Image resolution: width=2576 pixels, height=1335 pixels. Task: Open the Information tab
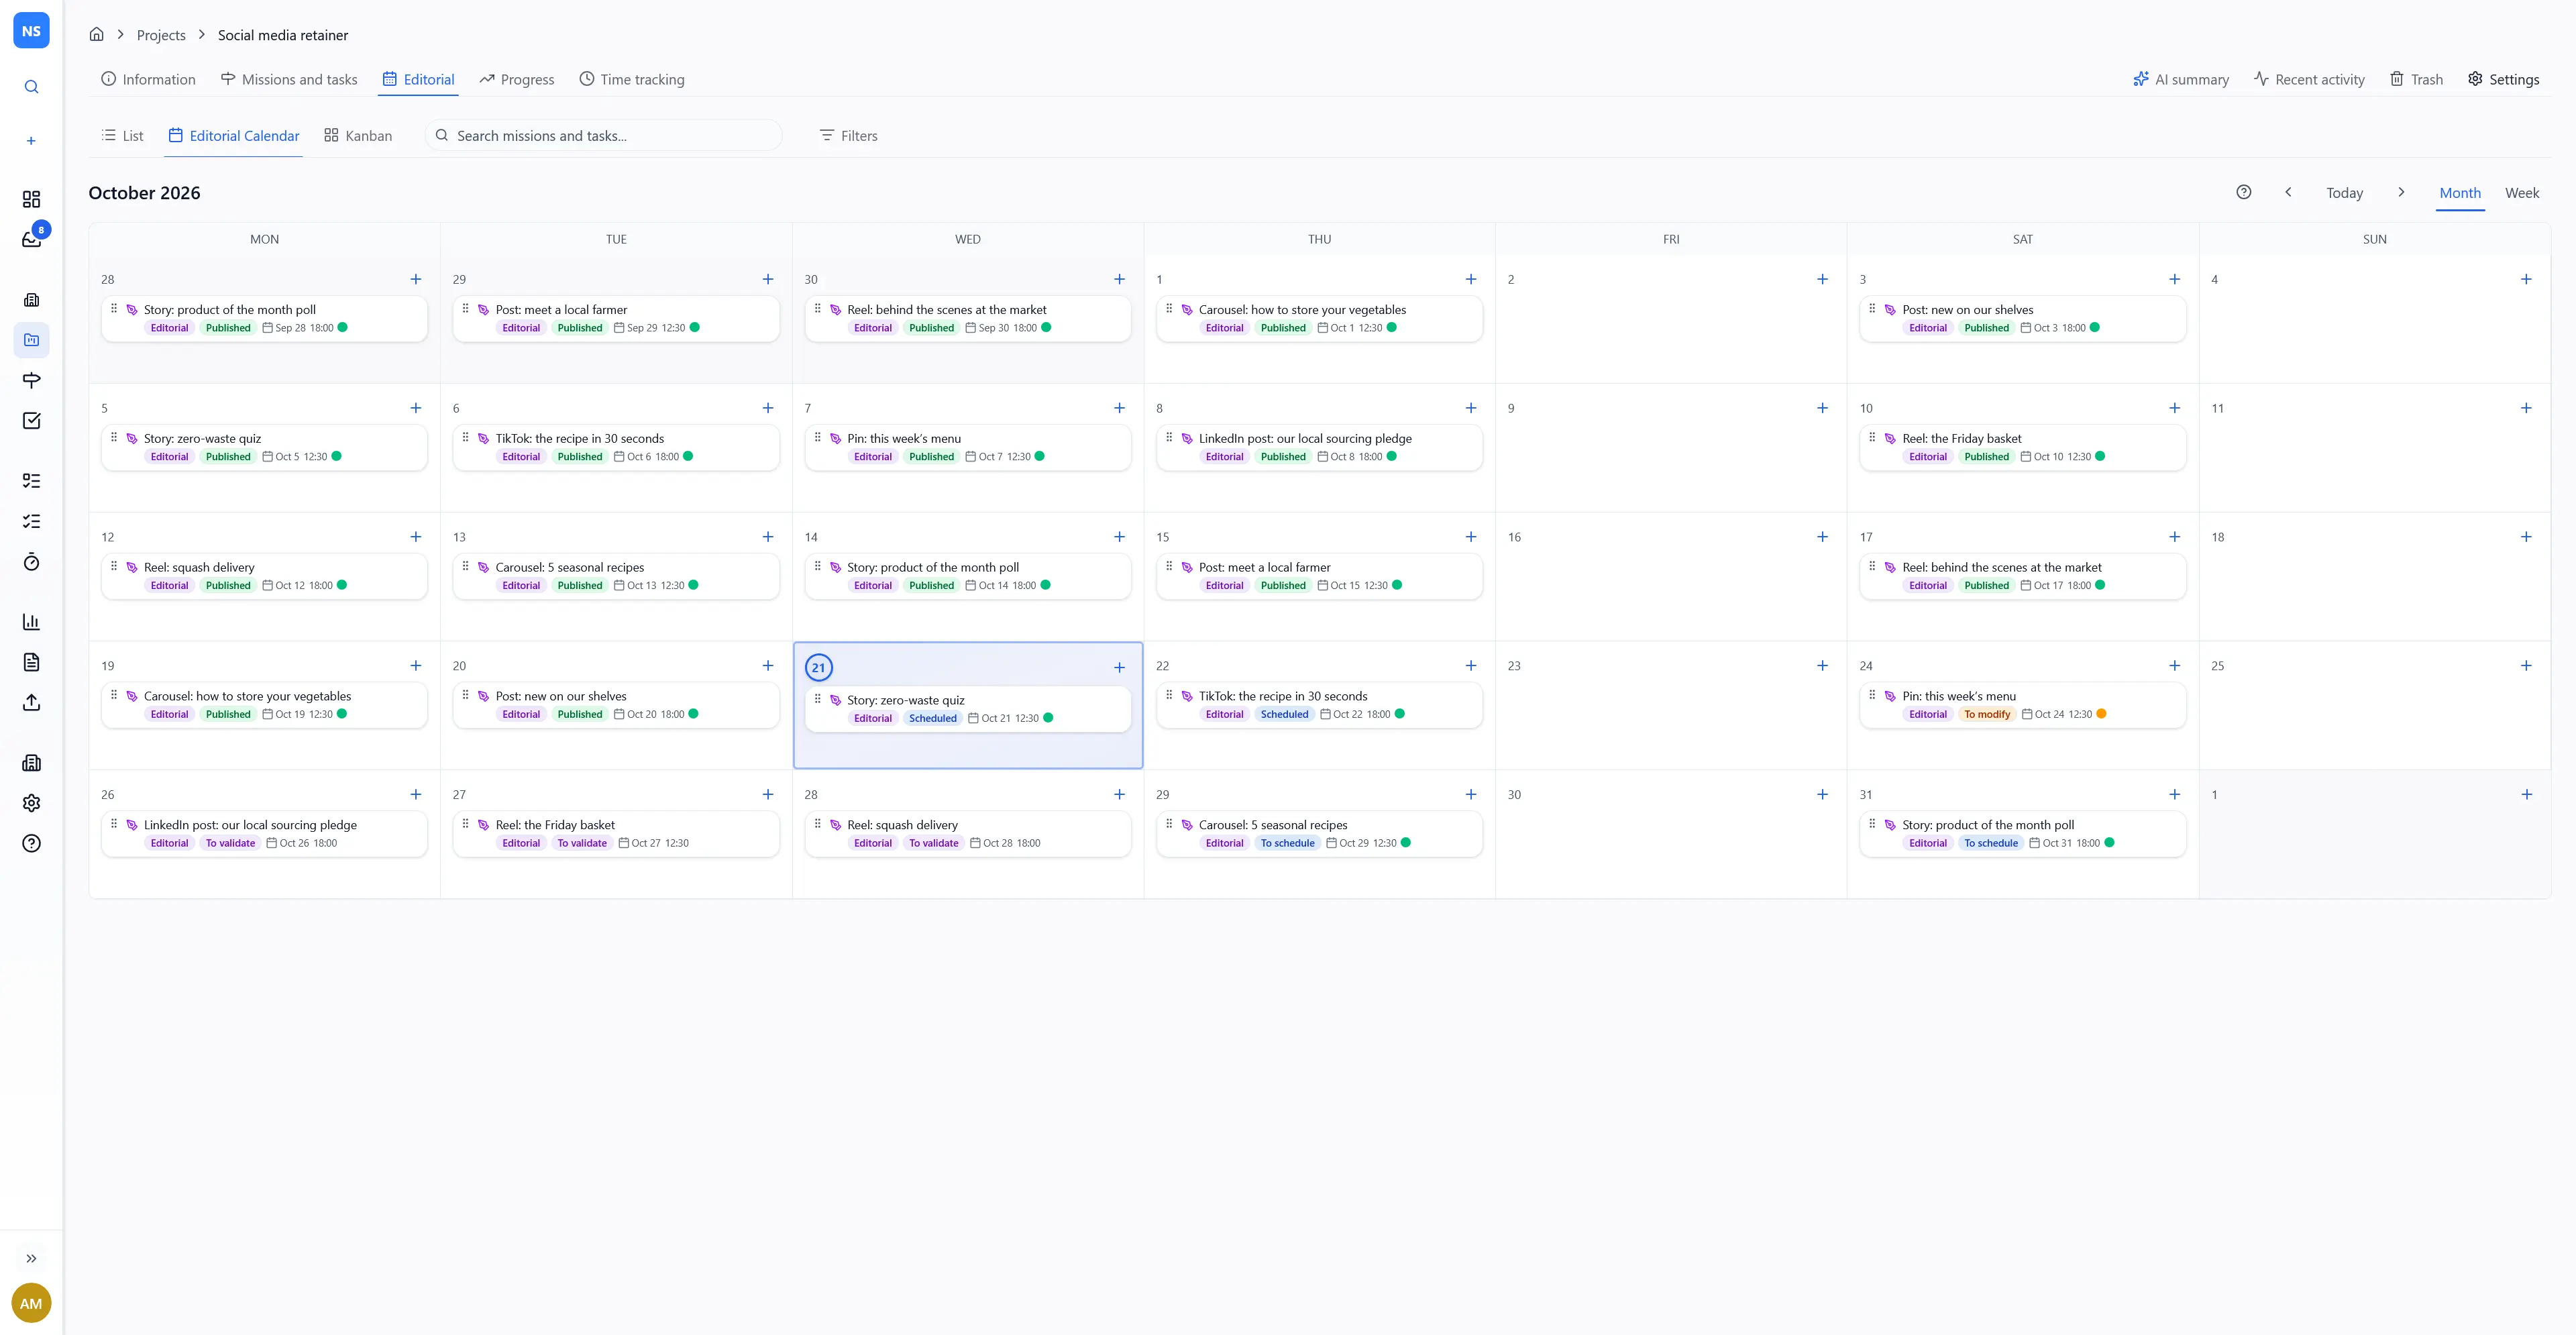148,79
